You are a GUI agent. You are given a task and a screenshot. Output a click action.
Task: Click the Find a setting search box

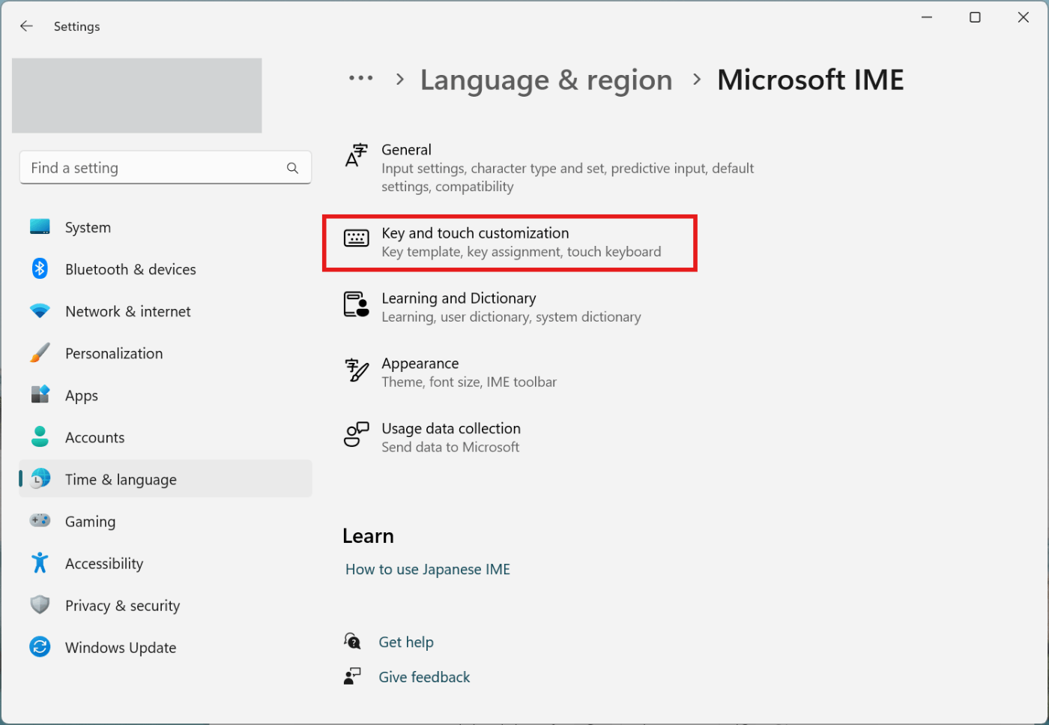(x=166, y=168)
